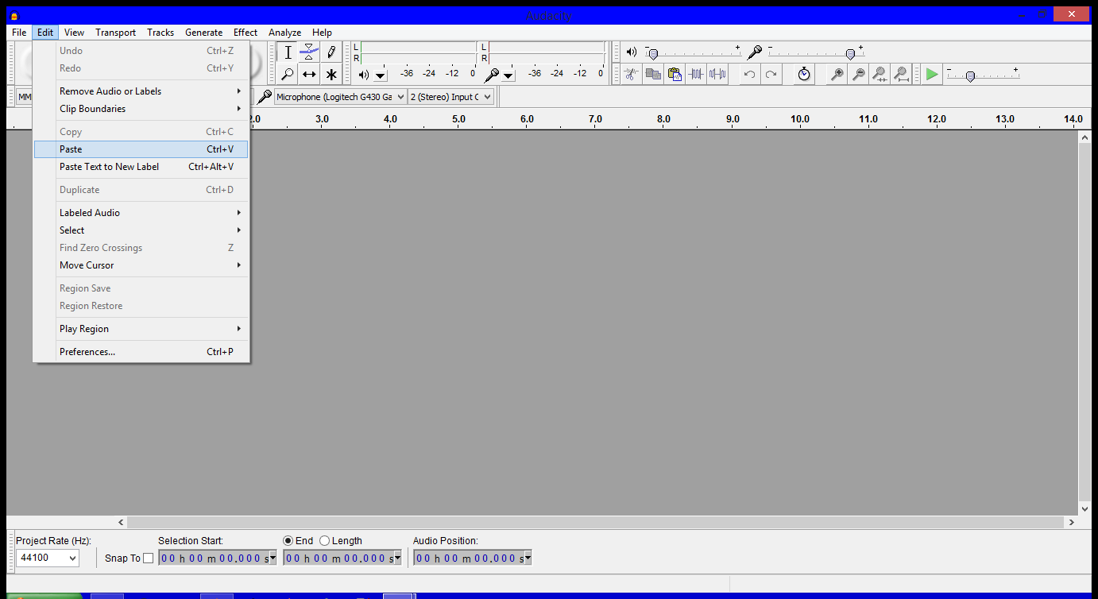Open the End time format arrow
Screen dimensions: 1098x599
point(398,558)
